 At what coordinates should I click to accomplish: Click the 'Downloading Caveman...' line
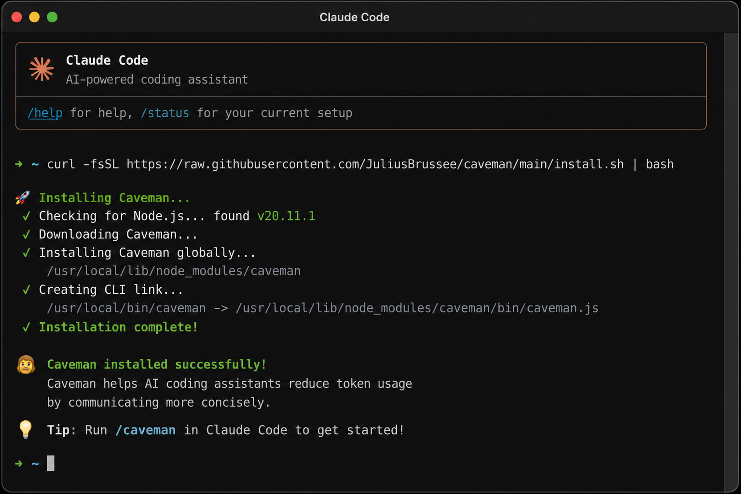coord(118,234)
